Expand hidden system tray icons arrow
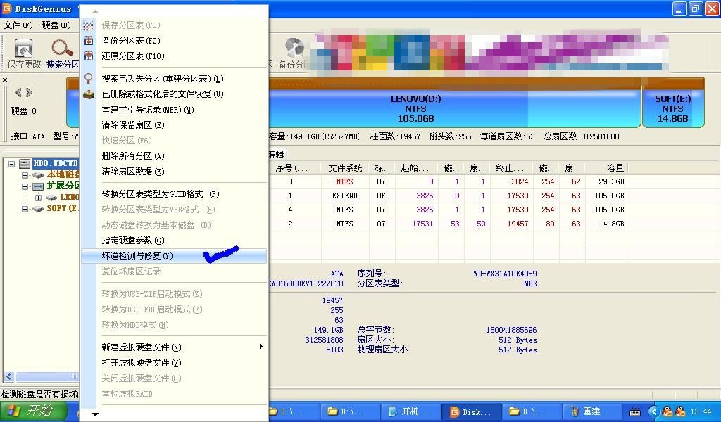The image size is (721, 422). pos(653,411)
